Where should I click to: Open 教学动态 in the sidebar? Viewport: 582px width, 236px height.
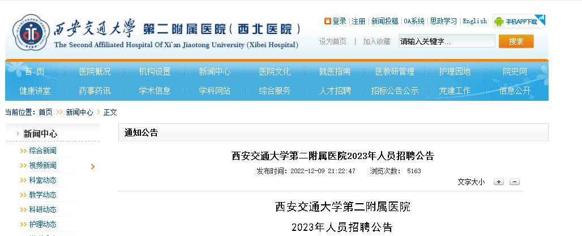(x=42, y=195)
